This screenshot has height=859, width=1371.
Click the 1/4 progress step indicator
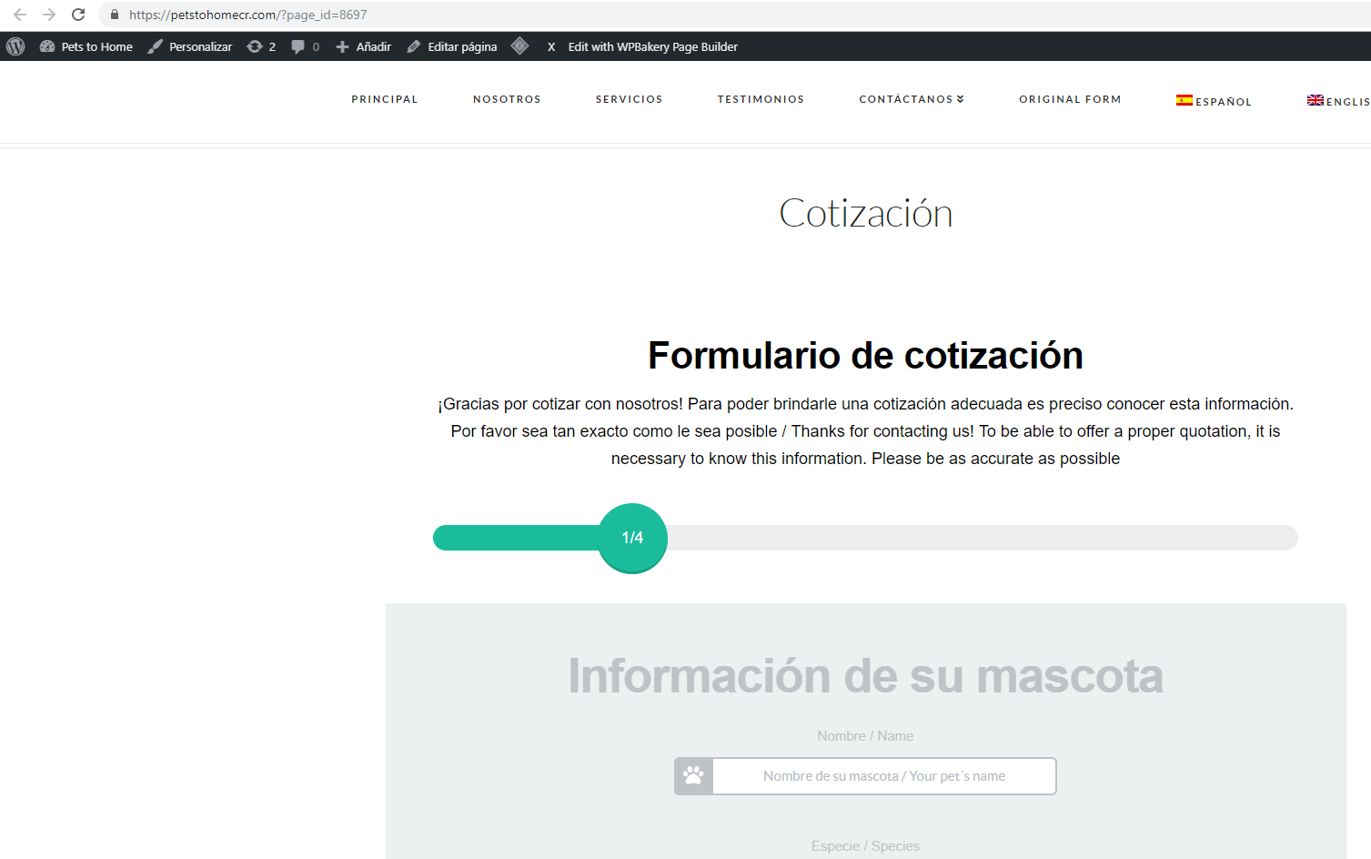coord(632,538)
